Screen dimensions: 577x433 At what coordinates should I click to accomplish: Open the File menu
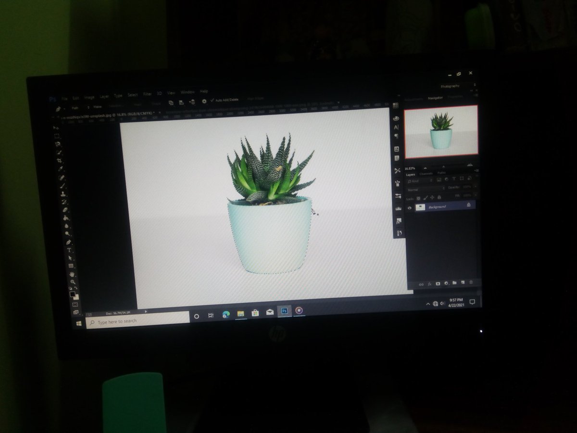[x=64, y=98]
